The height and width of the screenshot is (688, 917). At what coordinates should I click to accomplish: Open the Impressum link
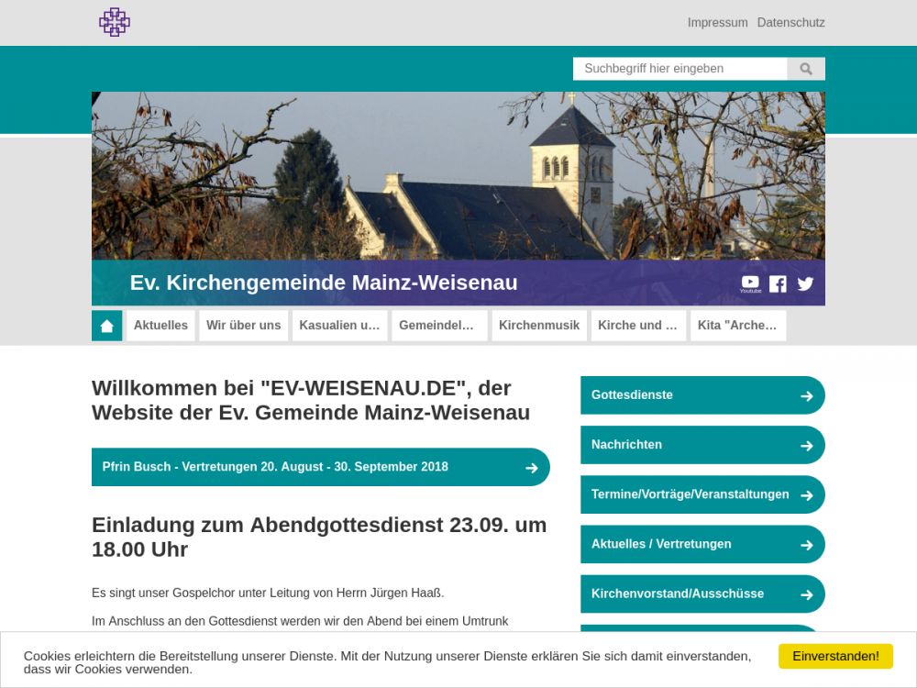(717, 23)
